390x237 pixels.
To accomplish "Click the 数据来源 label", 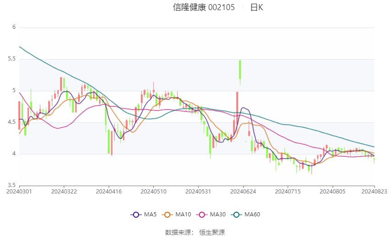I will [178, 232].
